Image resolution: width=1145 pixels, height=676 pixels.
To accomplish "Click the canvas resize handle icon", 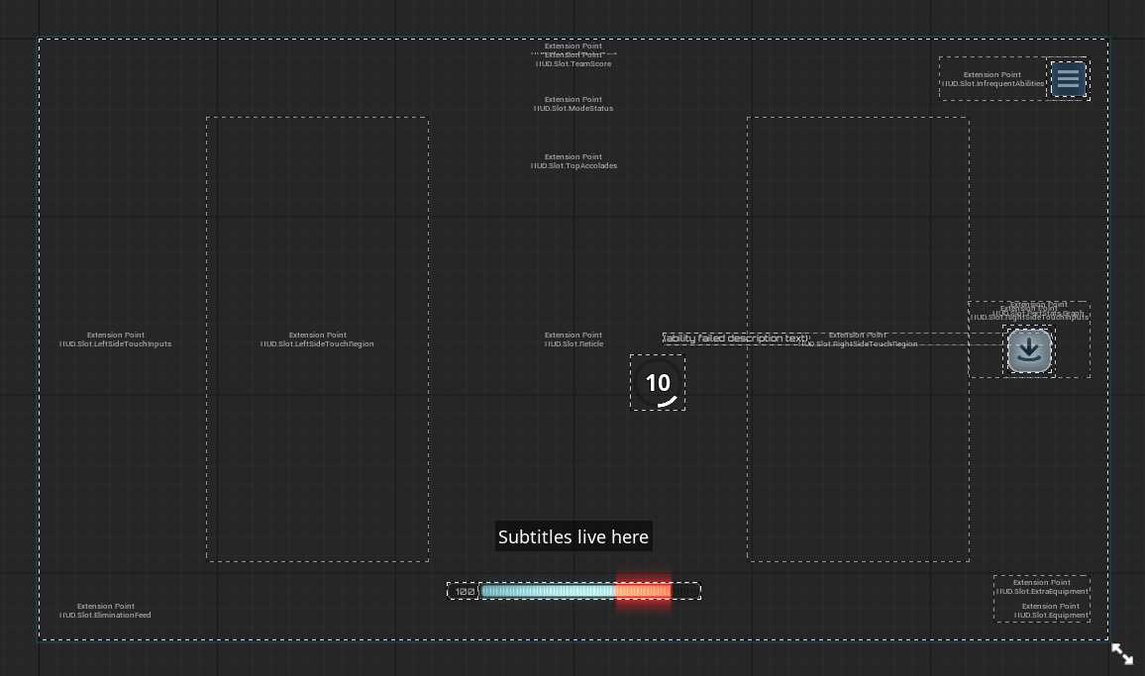I will [1122, 653].
